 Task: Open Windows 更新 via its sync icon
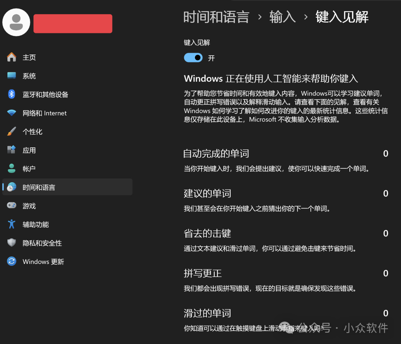[x=12, y=261]
